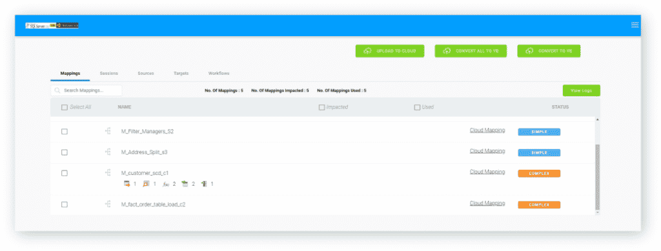Image resolution: width=661 pixels, height=251 pixels.
Task: Click the lookup transformation icon under M_customer_scd_c1
Action: point(146,184)
